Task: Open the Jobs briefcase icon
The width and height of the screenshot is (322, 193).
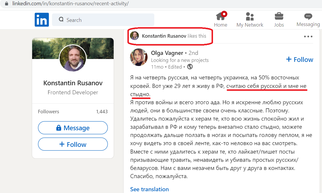Action: click(279, 16)
